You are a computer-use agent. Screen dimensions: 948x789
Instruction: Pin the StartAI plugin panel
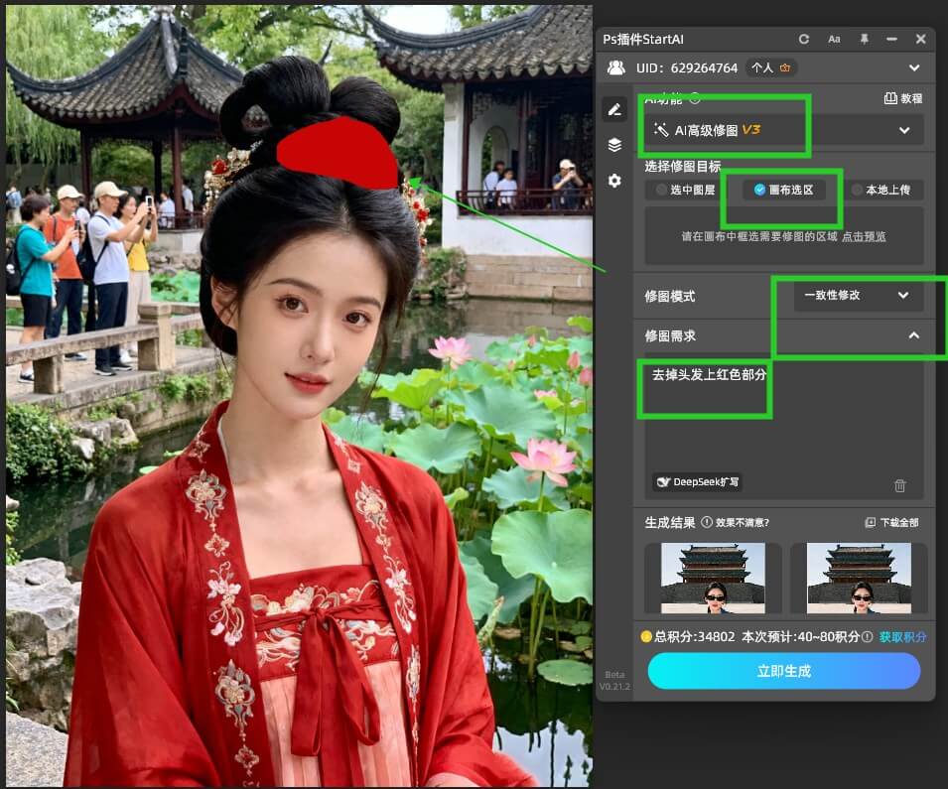pyautogui.click(x=864, y=39)
